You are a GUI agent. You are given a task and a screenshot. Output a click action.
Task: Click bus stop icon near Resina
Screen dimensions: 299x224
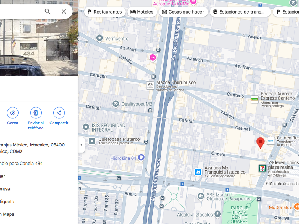pos(284,124)
